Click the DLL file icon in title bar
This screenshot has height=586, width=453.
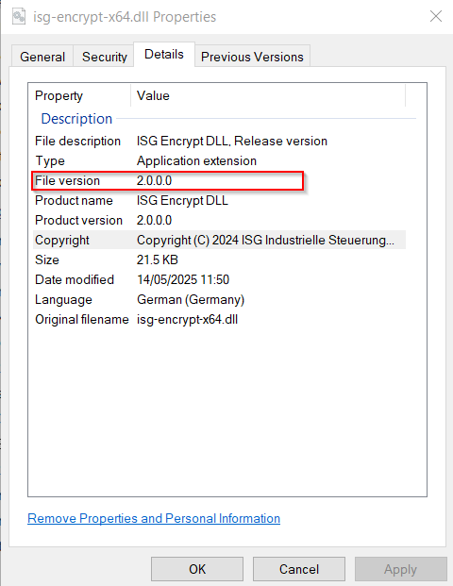(19, 17)
